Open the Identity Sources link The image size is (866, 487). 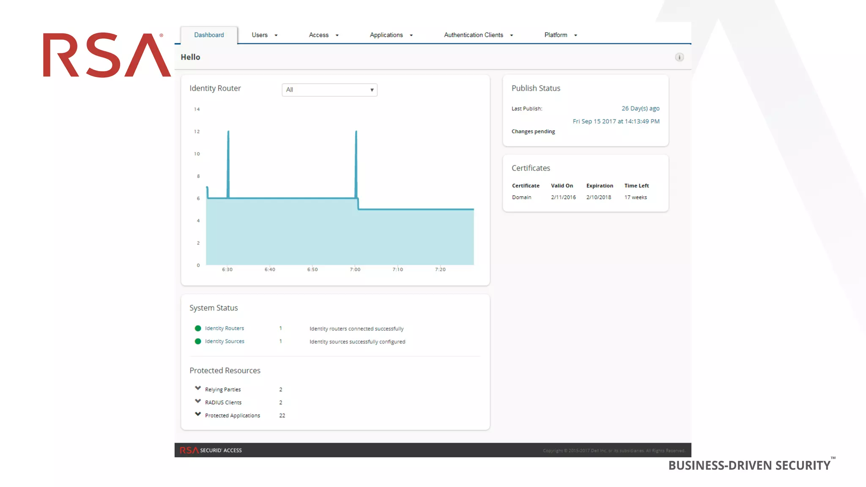225,342
